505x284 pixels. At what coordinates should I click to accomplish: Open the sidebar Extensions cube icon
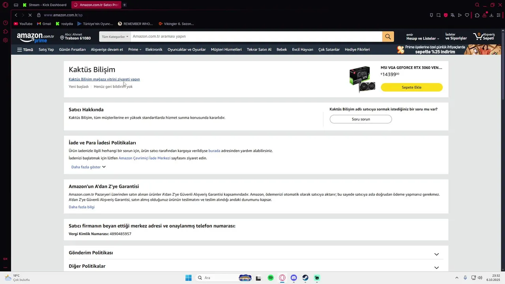coord(6,32)
